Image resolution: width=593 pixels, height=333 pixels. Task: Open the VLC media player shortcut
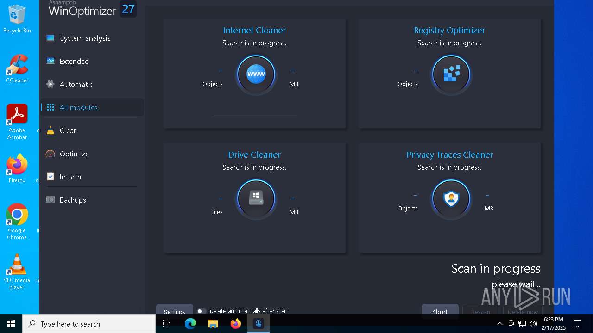point(17,272)
